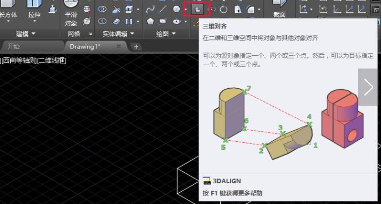Open the Circle tool dropdown arrow

tap(186, 10)
